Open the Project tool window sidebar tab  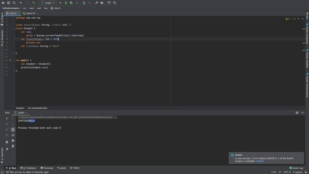coord(2,19)
